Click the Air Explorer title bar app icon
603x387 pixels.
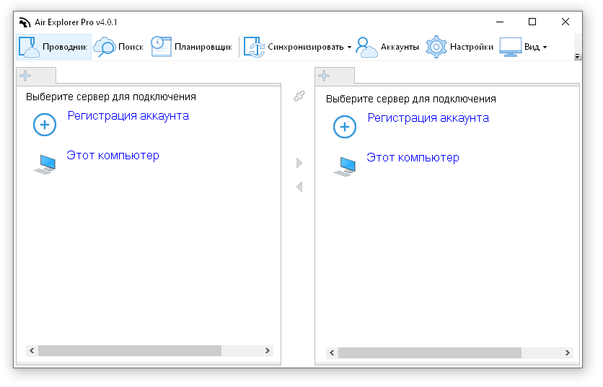coord(25,22)
